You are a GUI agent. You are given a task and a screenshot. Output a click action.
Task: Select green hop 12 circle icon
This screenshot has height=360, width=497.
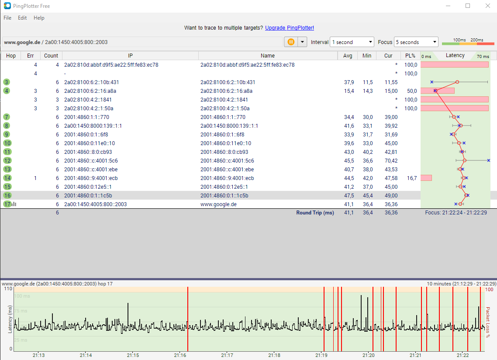coord(7,161)
